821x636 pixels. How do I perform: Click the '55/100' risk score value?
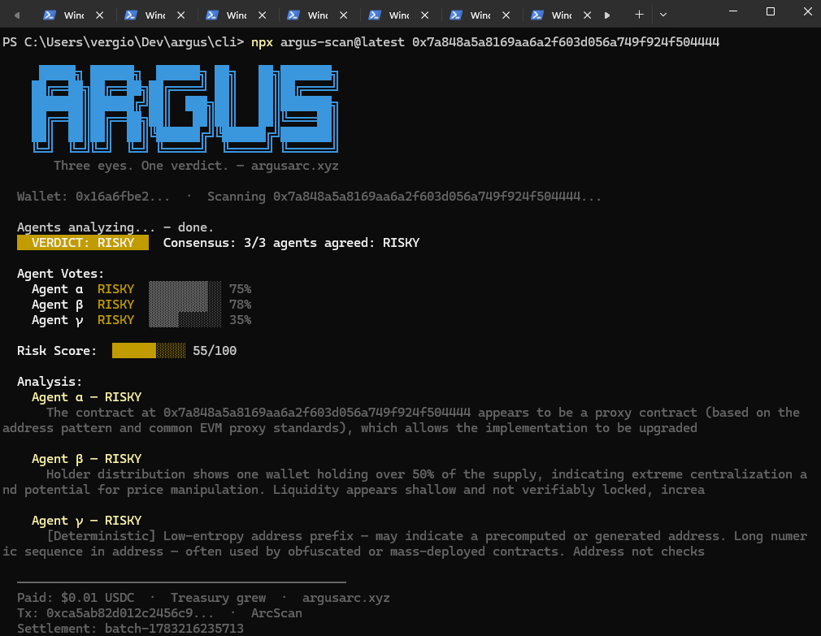[x=215, y=351]
